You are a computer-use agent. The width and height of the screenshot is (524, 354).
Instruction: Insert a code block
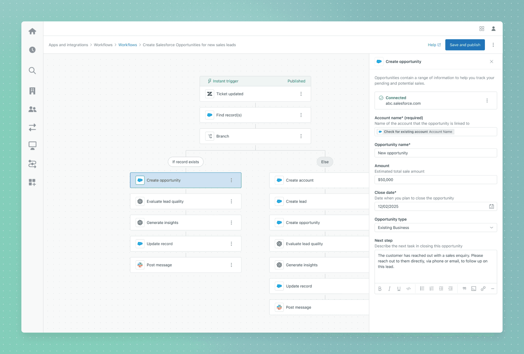point(474,289)
